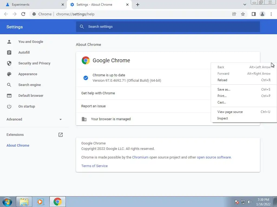Open the profile avatar icon
Viewport: 277px width, 207px height.
point(262,14)
